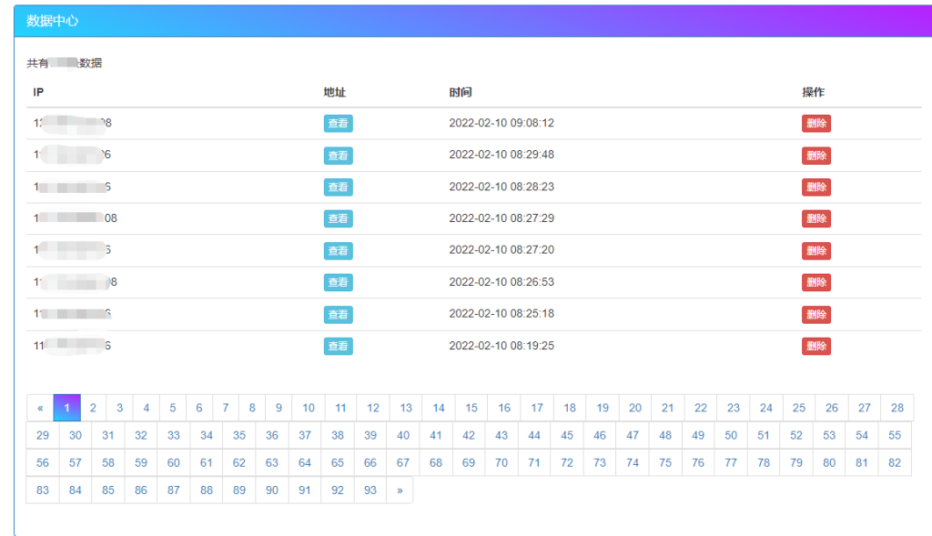Viewport: 932px width, 536px height.
Task: Click timestamp 2022-02-10 09:08:12
Action: coord(501,123)
